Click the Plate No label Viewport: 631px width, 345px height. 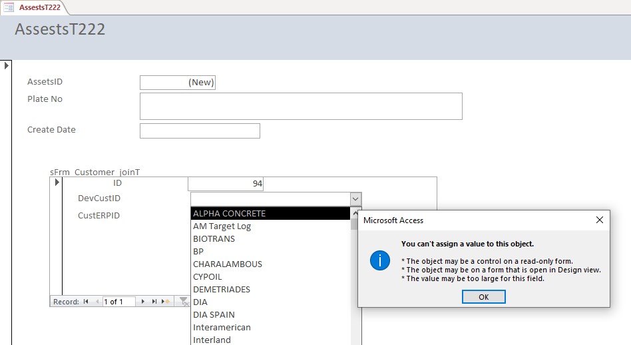click(x=45, y=99)
